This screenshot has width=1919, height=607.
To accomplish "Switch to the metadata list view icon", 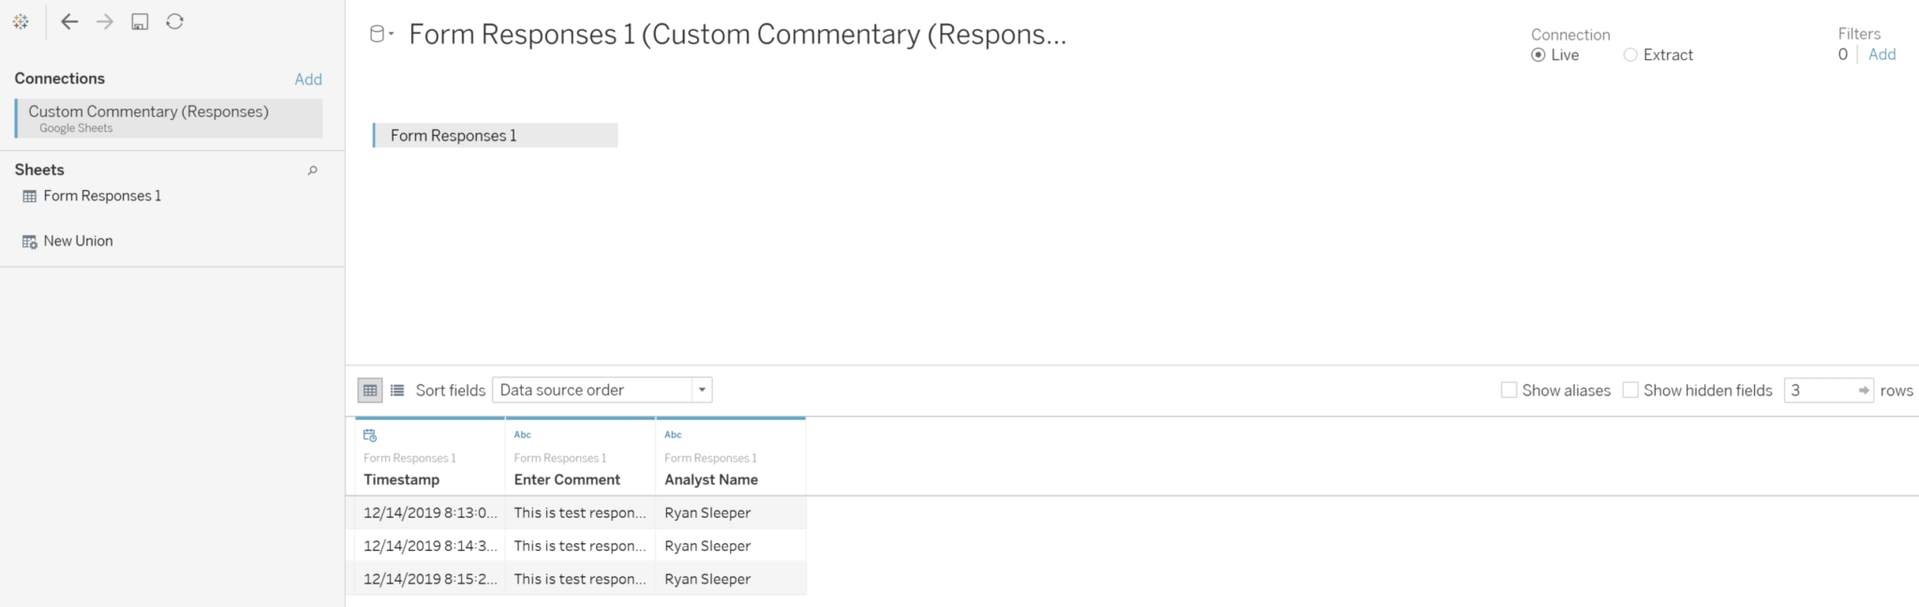I will click(397, 391).
